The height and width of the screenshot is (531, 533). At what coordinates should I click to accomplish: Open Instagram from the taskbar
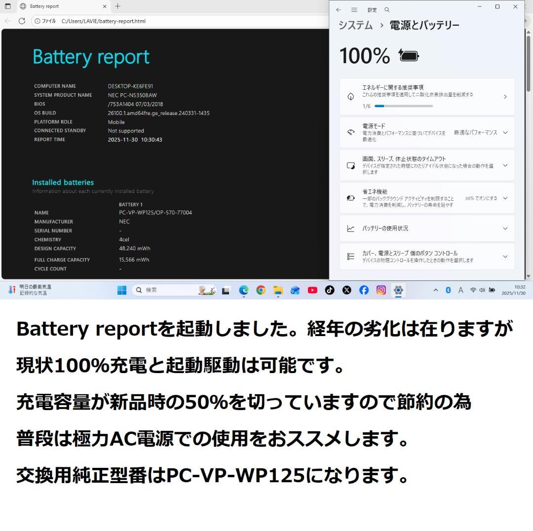pos(381,290)
